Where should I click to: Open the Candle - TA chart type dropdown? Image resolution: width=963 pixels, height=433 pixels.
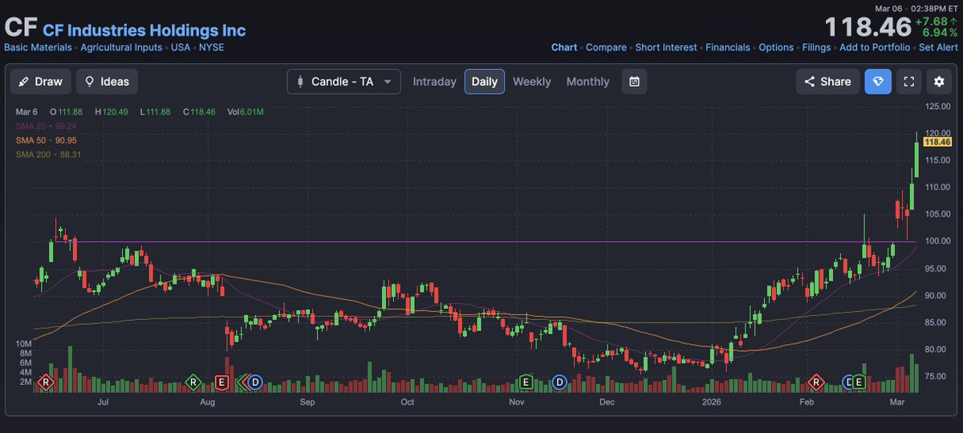344,82
